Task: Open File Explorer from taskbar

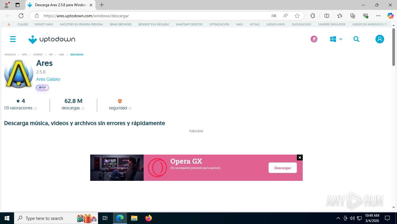Action: [x=134, y=218]
